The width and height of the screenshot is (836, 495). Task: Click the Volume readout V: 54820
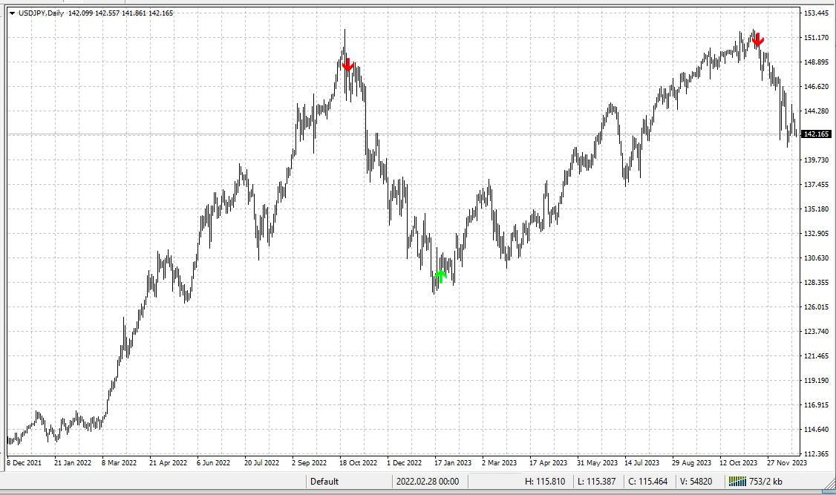[x=695, y=481]
